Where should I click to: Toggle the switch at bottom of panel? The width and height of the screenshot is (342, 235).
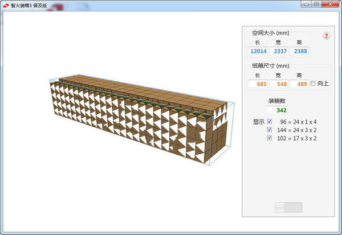tap(288, 207)
